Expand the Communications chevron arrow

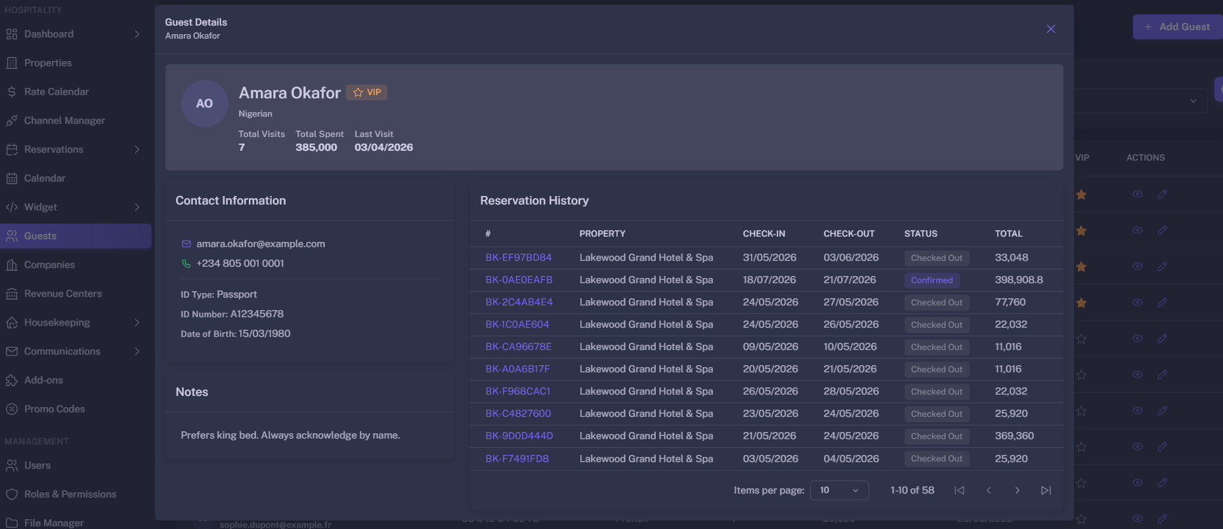137,351
